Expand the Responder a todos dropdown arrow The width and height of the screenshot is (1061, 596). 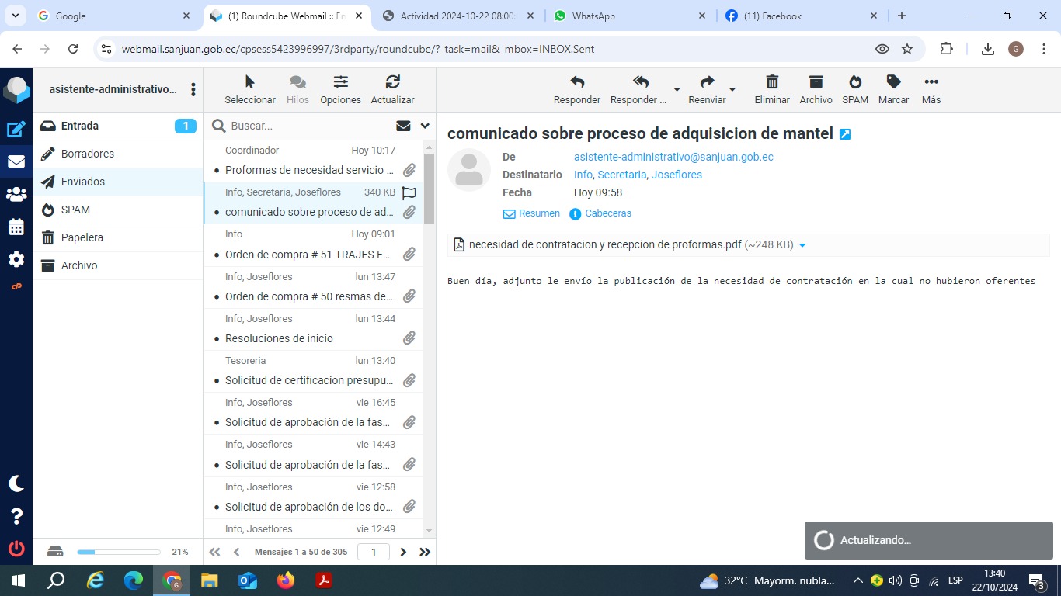pyautogui.click(x=677, y=90)
